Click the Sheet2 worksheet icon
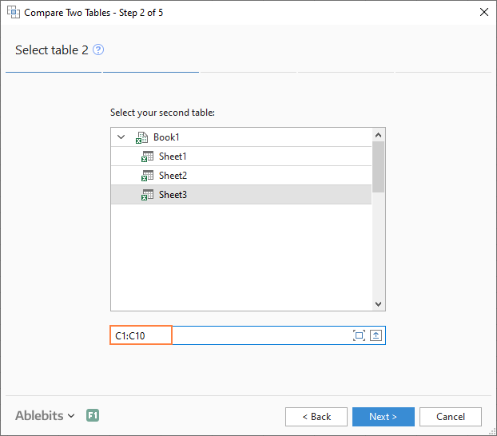Image resolution: width=497 pixels, height=436 pixels. [x=147, y=176]
